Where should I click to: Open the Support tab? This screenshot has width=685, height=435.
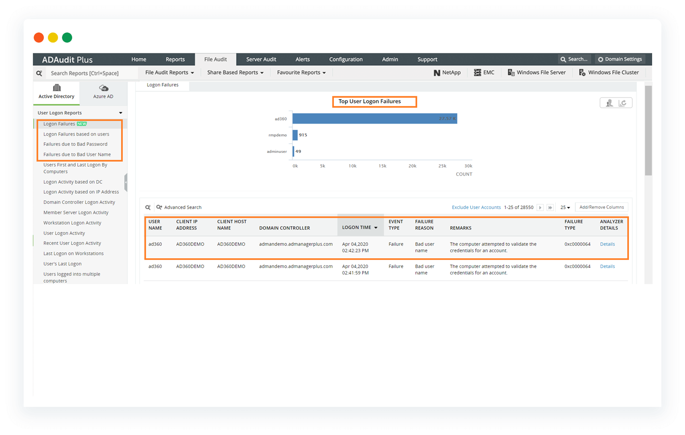pyautogui.click(x=427, y=60)
